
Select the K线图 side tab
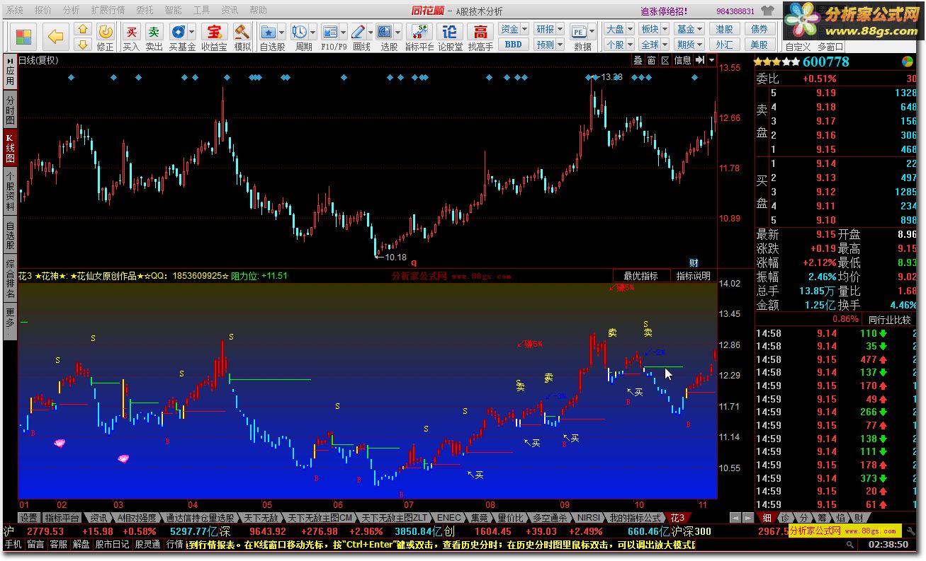pyautogui.click(x=10, y=147)
